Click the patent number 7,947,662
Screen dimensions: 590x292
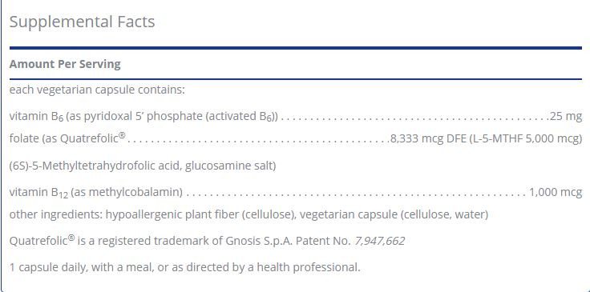(x=380, y=242)
